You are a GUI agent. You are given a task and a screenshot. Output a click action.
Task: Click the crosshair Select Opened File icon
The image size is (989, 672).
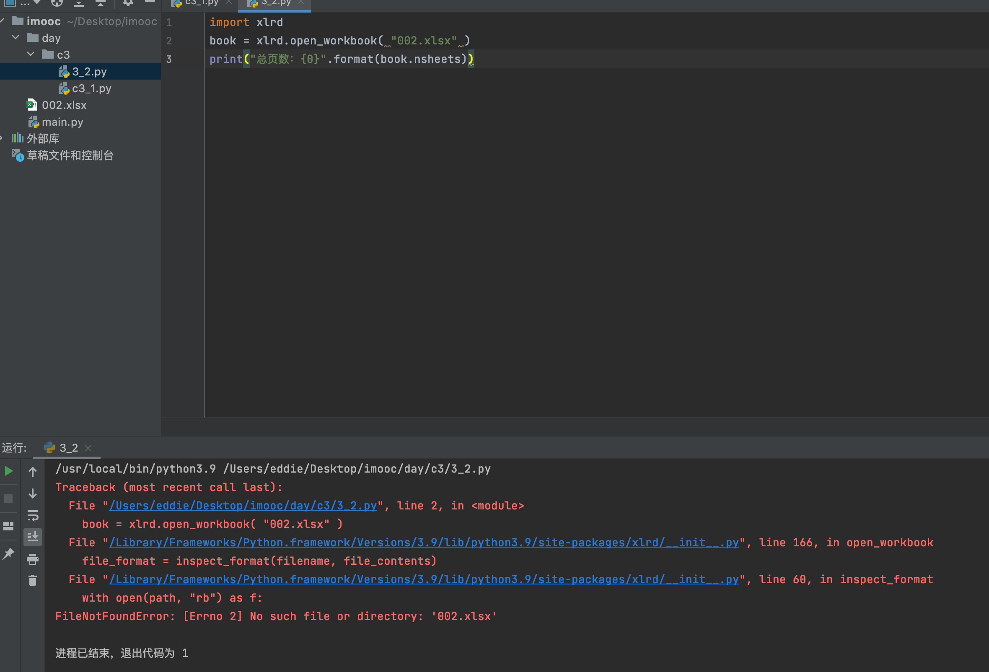tap(57, 3)
